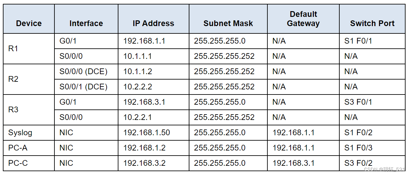Click the S0/0/0 (DCE) interface cell

86,72
